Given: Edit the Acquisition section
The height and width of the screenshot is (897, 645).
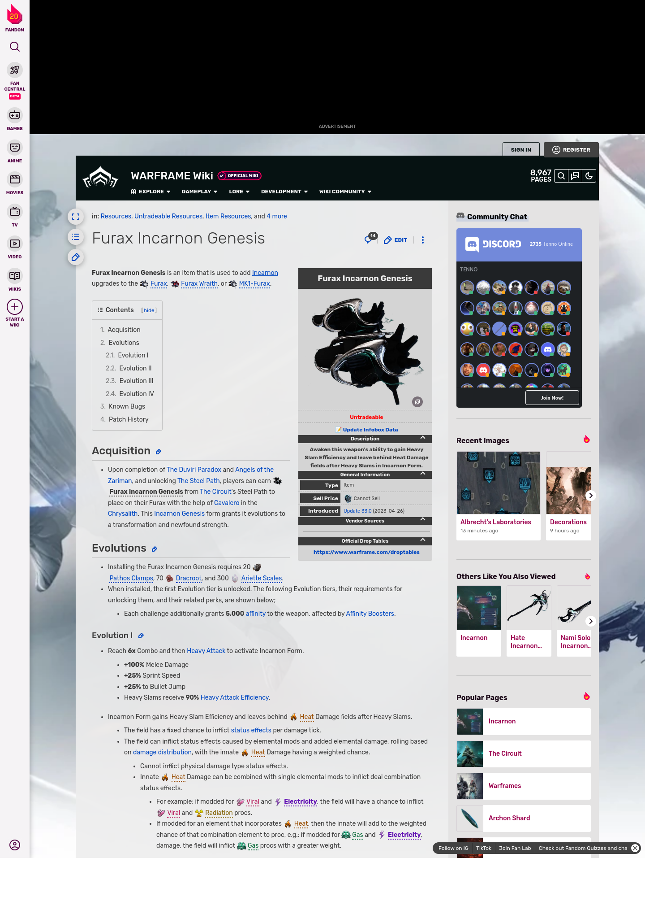Looking at the screenshot, I should click(x=159, y=452).
